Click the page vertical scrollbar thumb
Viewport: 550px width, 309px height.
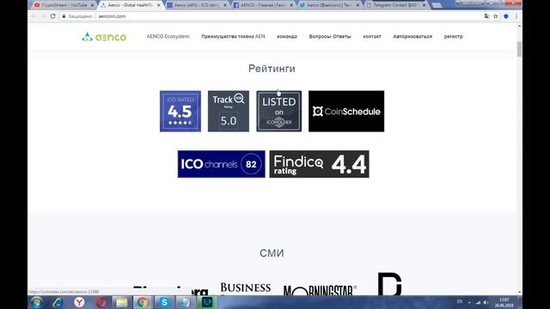(x=519, y=49)
